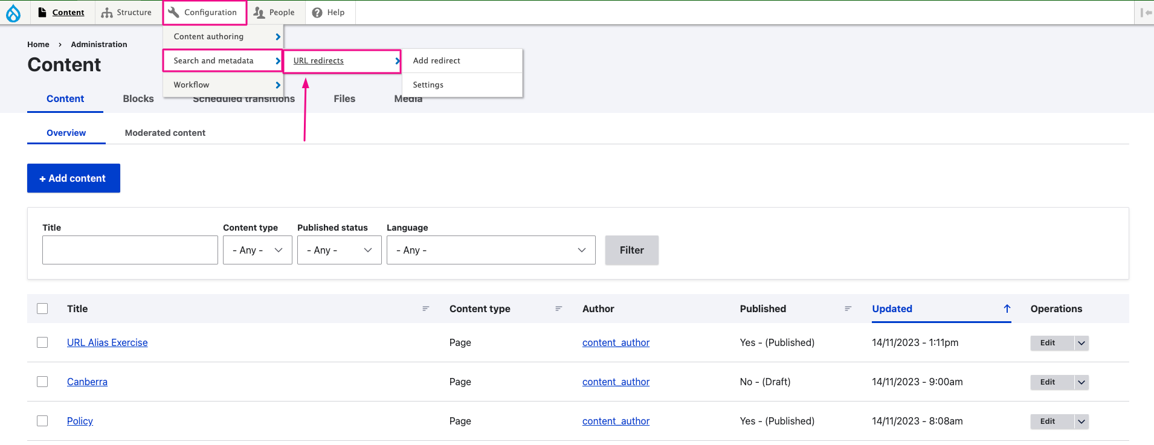Open the Edit operations arrow for Policy
This screenshot has height=445, width=1154.
click(1081, 421)
